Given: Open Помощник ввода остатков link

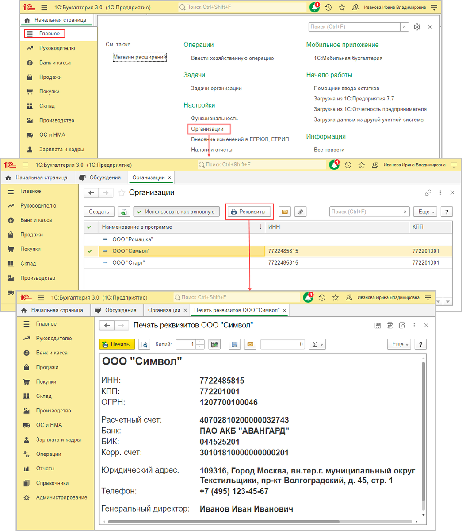Looking at the screenshot, I should tap(347, 88).
